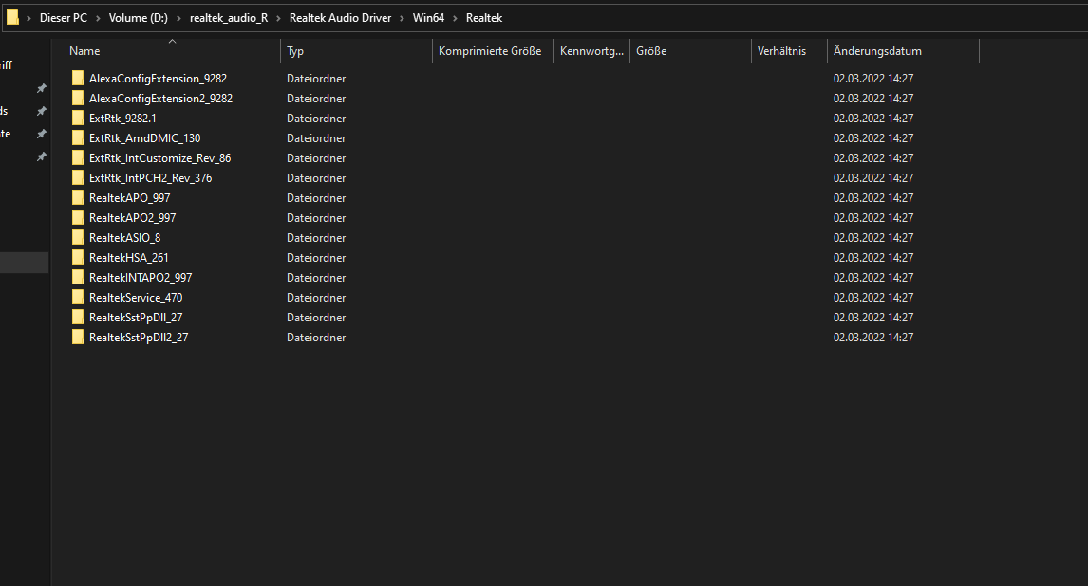The height and width of the screenshot is (586, 1088).
Task: Click the RealtekSstPpDll2_27 folder icon
Action: (78, 338)
